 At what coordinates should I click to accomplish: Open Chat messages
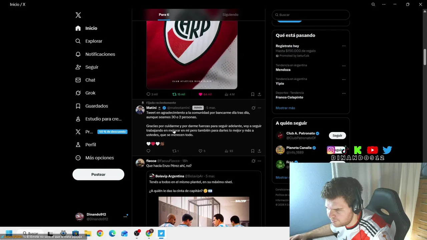85,80
